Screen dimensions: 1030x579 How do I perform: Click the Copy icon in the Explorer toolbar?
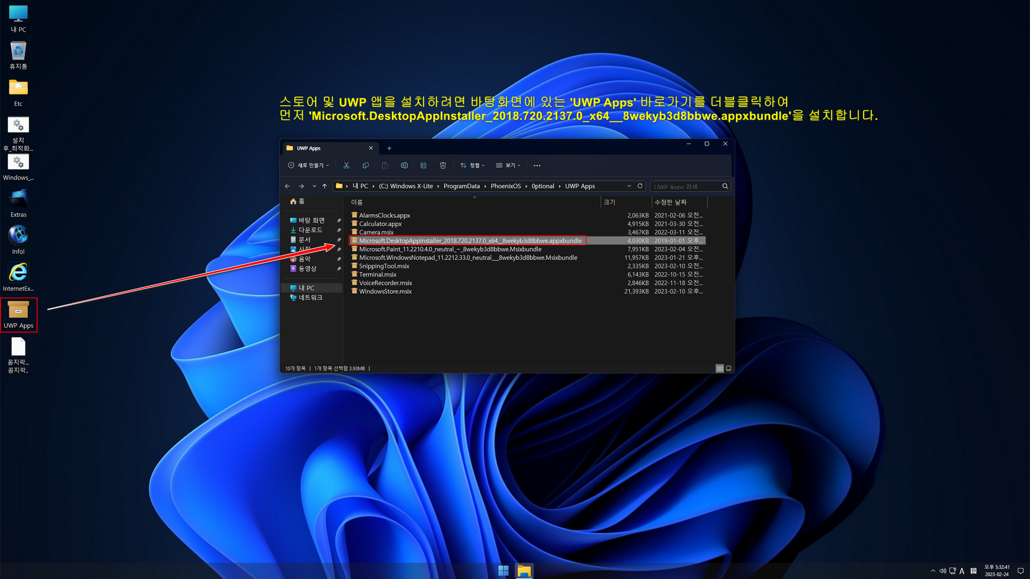point(366,165)
